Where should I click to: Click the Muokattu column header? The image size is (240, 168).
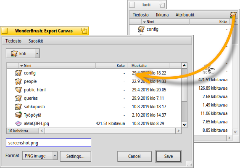point(148,66)
